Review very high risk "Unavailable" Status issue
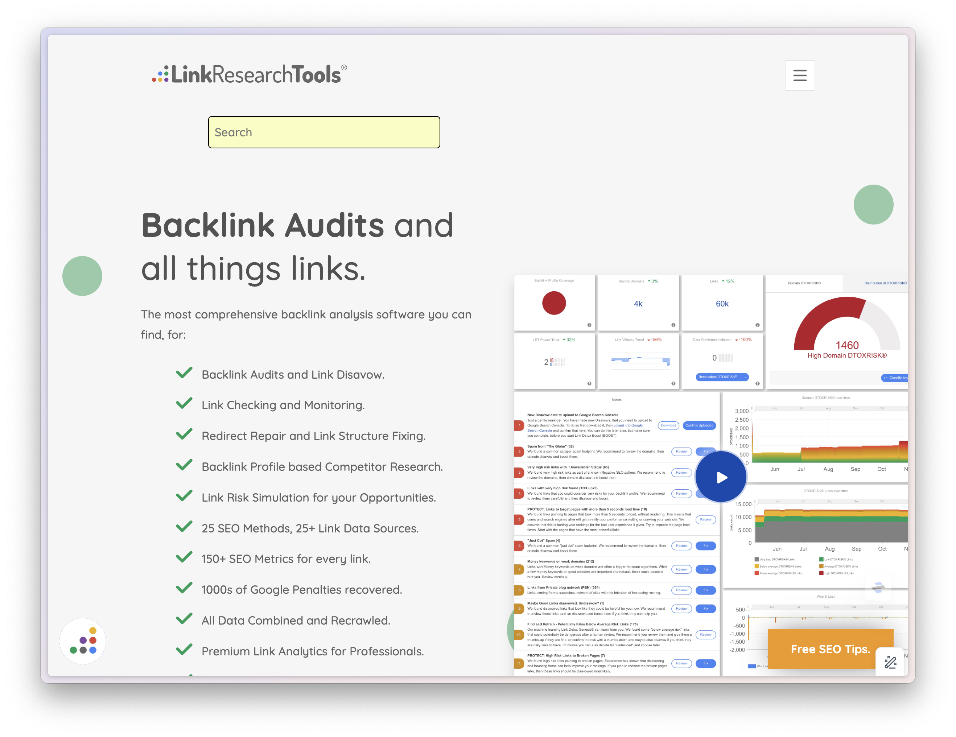 pyautogui.click(x=681, y=473)
